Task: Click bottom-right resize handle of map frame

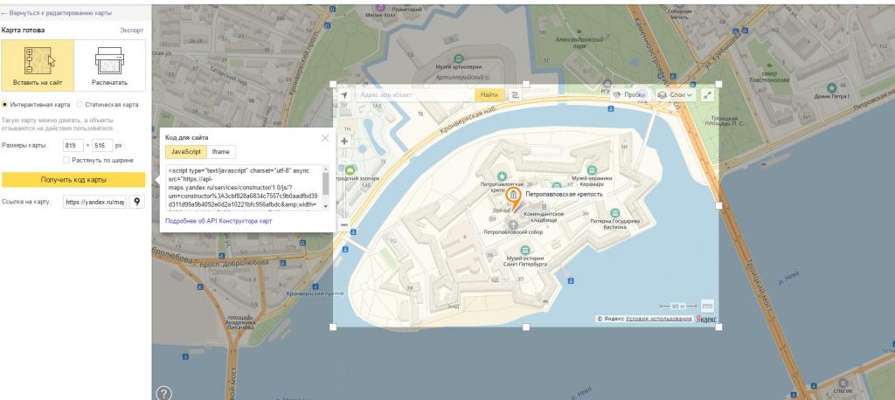Action: tap(718, 327)
